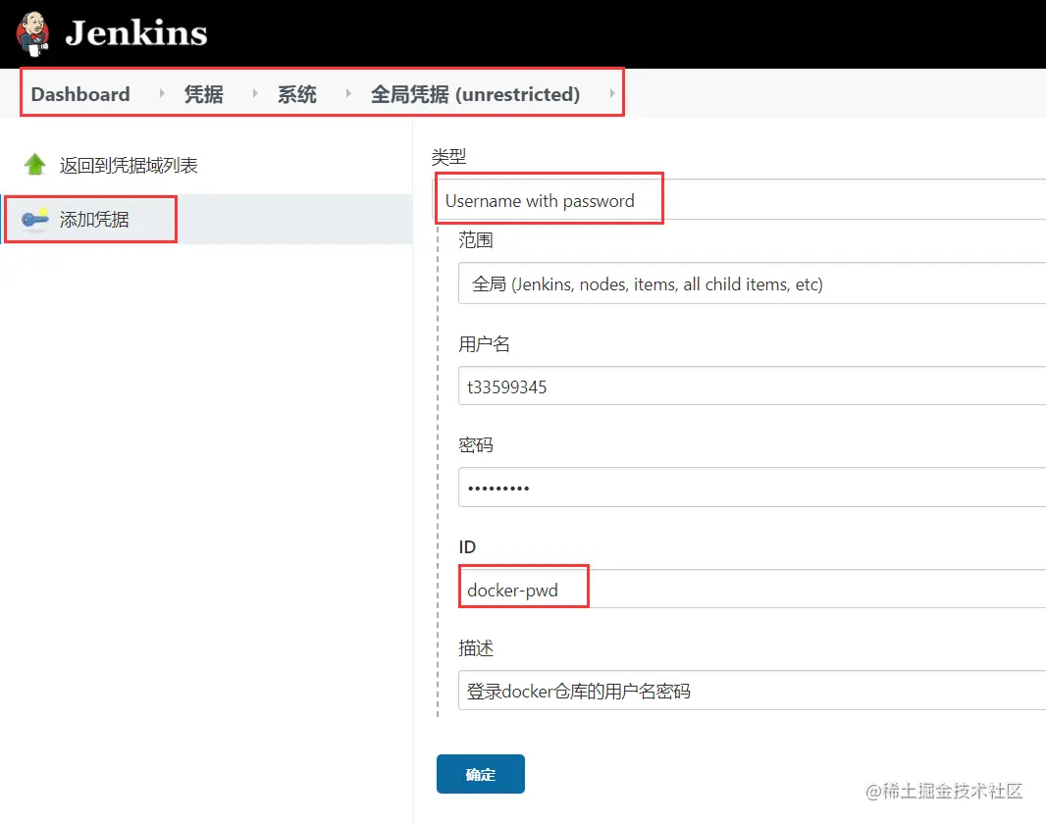This screenshot has width=1046, height=824.
Task: Click the ID label
Action: pyautogui.click(x=467, y=547)
